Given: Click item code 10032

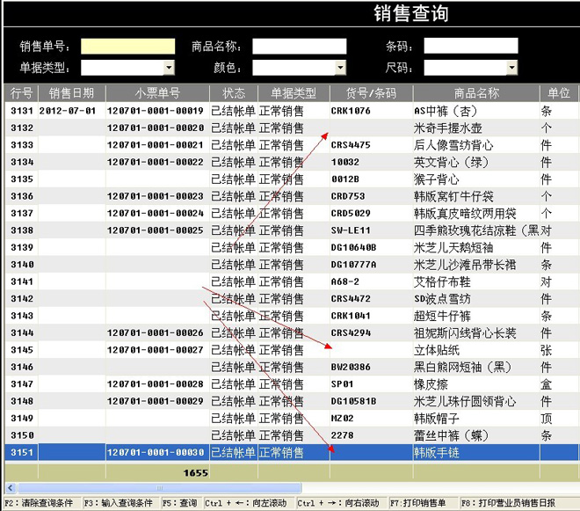Looking at the screenshot, I should point(345,162).
